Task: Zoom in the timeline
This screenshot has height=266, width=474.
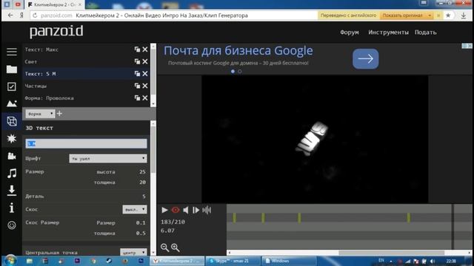Action: tap(176, 248)
